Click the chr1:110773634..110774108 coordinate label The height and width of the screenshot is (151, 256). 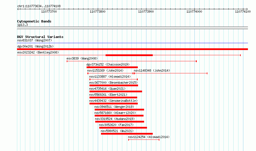click(39, 6)
